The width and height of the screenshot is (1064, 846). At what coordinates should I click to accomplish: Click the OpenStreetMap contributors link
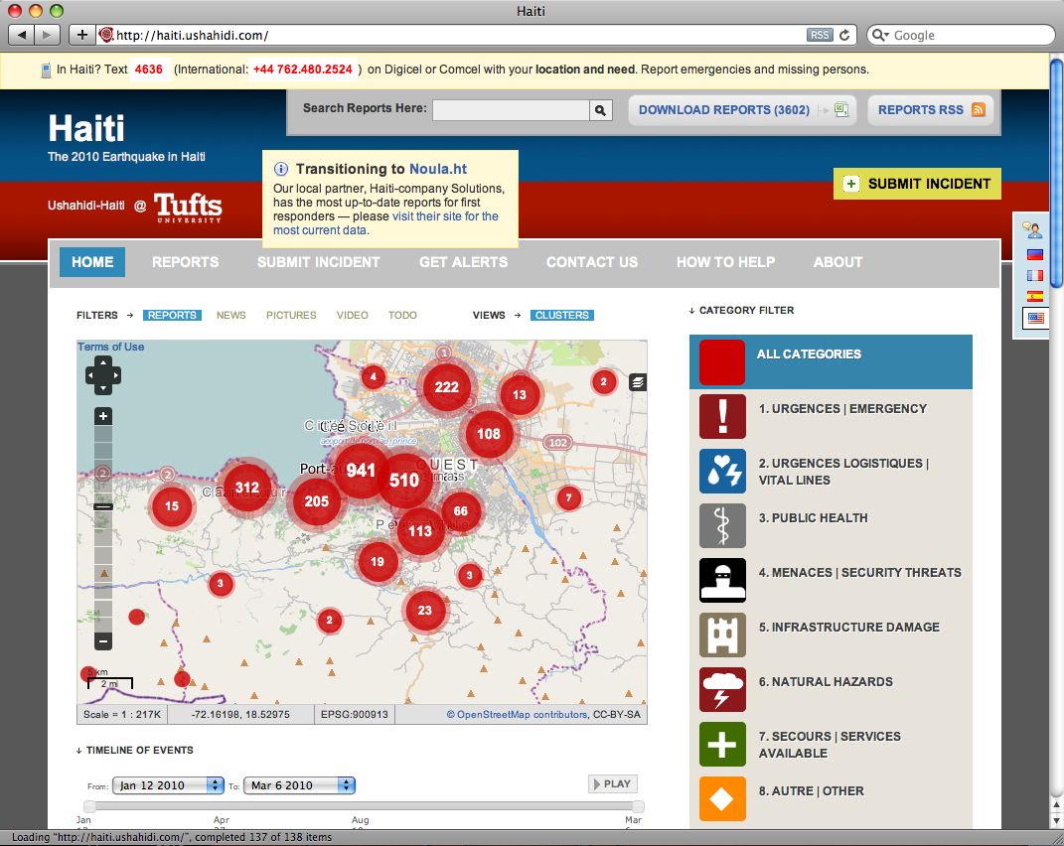517,714
